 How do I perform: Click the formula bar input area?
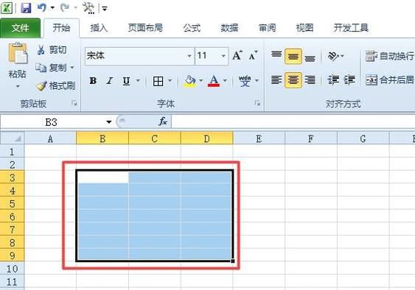click(293, 122)
